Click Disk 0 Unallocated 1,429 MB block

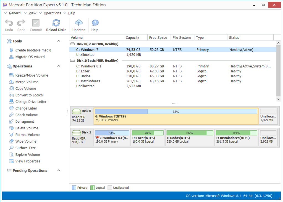(268, 116)
